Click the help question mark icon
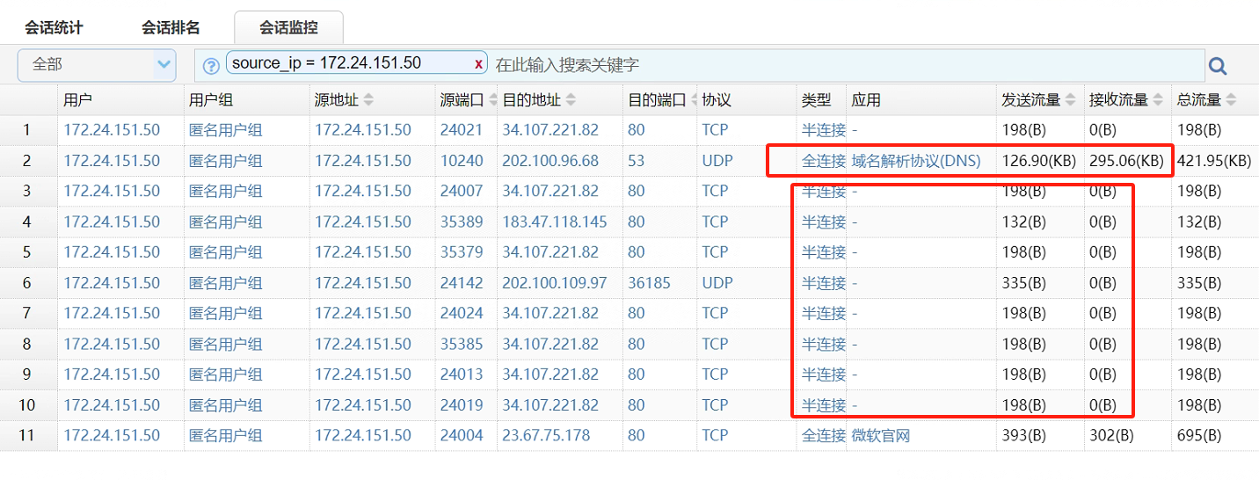1259x480 pixels. click(x=211, y=66)
